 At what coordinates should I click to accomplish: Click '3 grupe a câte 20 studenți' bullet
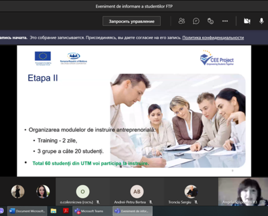tap(70, 151)
